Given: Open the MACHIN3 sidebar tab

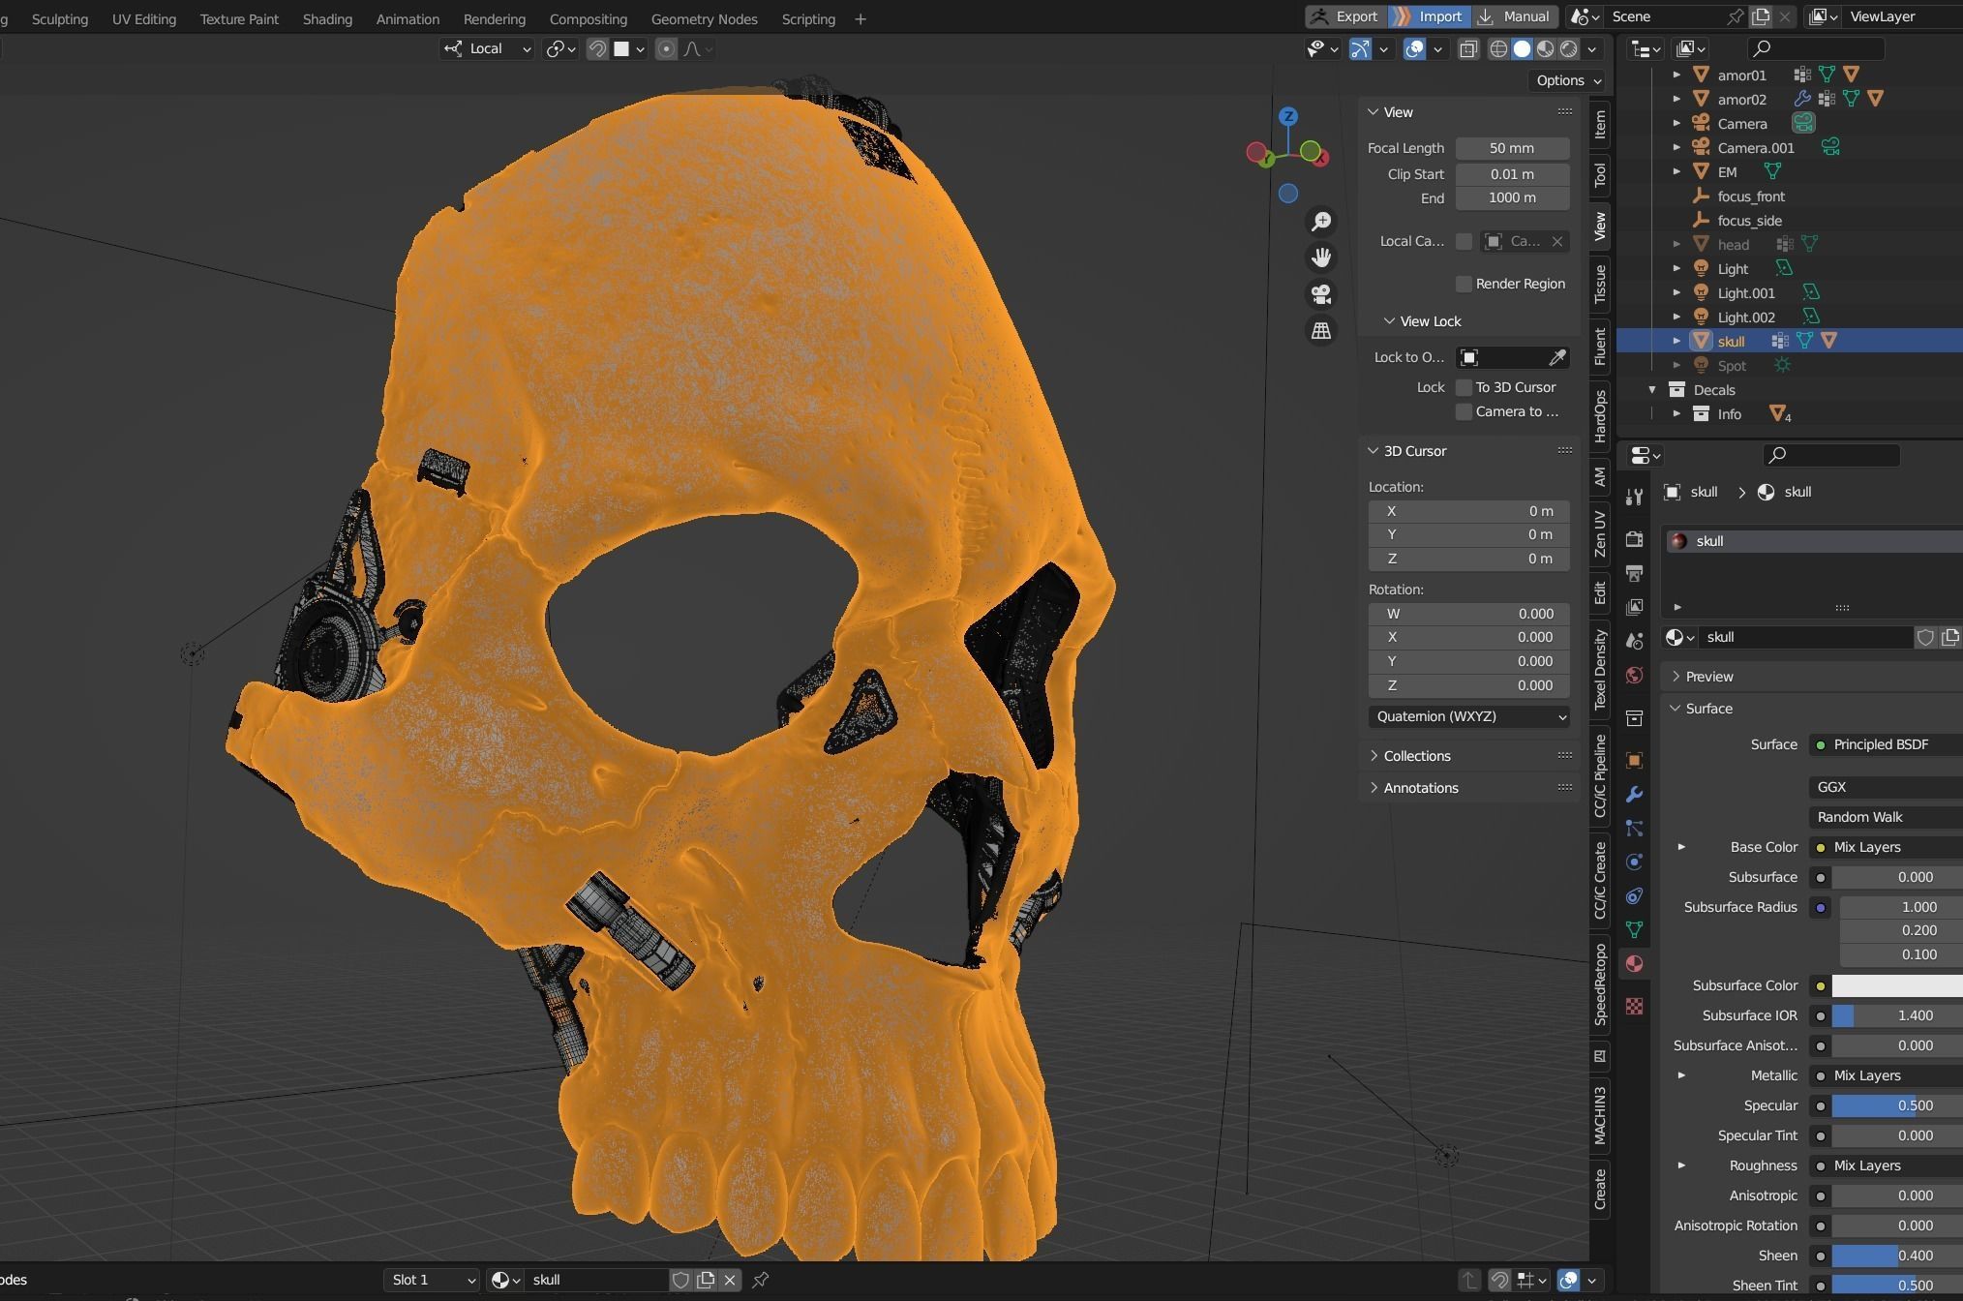Looking at the screenshot, I should 1600,1115.
